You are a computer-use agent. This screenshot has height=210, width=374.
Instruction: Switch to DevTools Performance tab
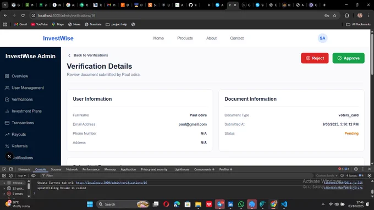point(91,169)
